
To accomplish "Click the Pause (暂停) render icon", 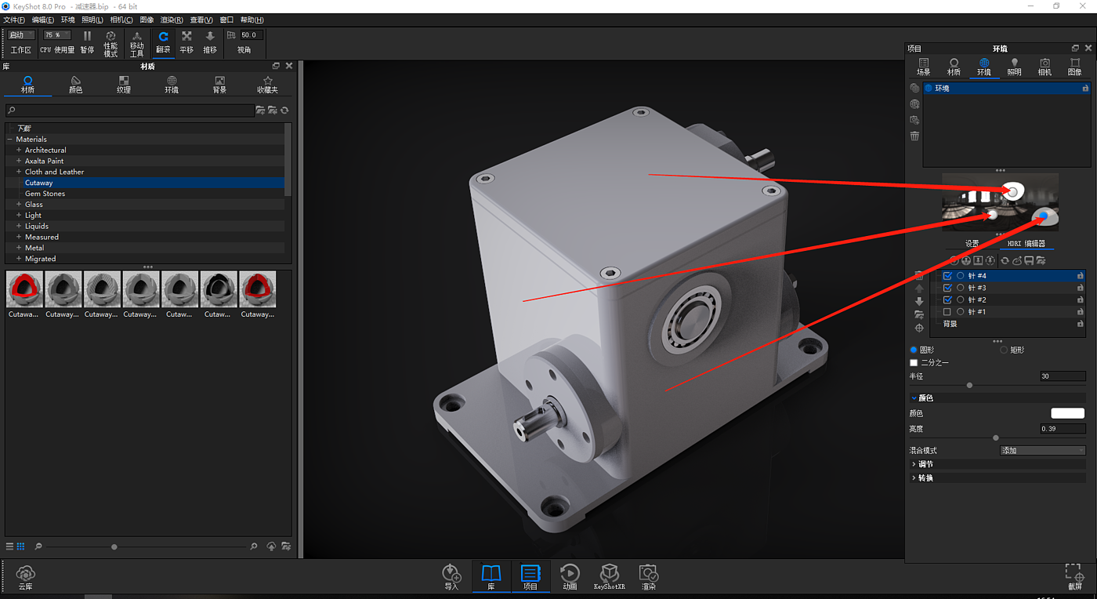I will pos(87,41).
